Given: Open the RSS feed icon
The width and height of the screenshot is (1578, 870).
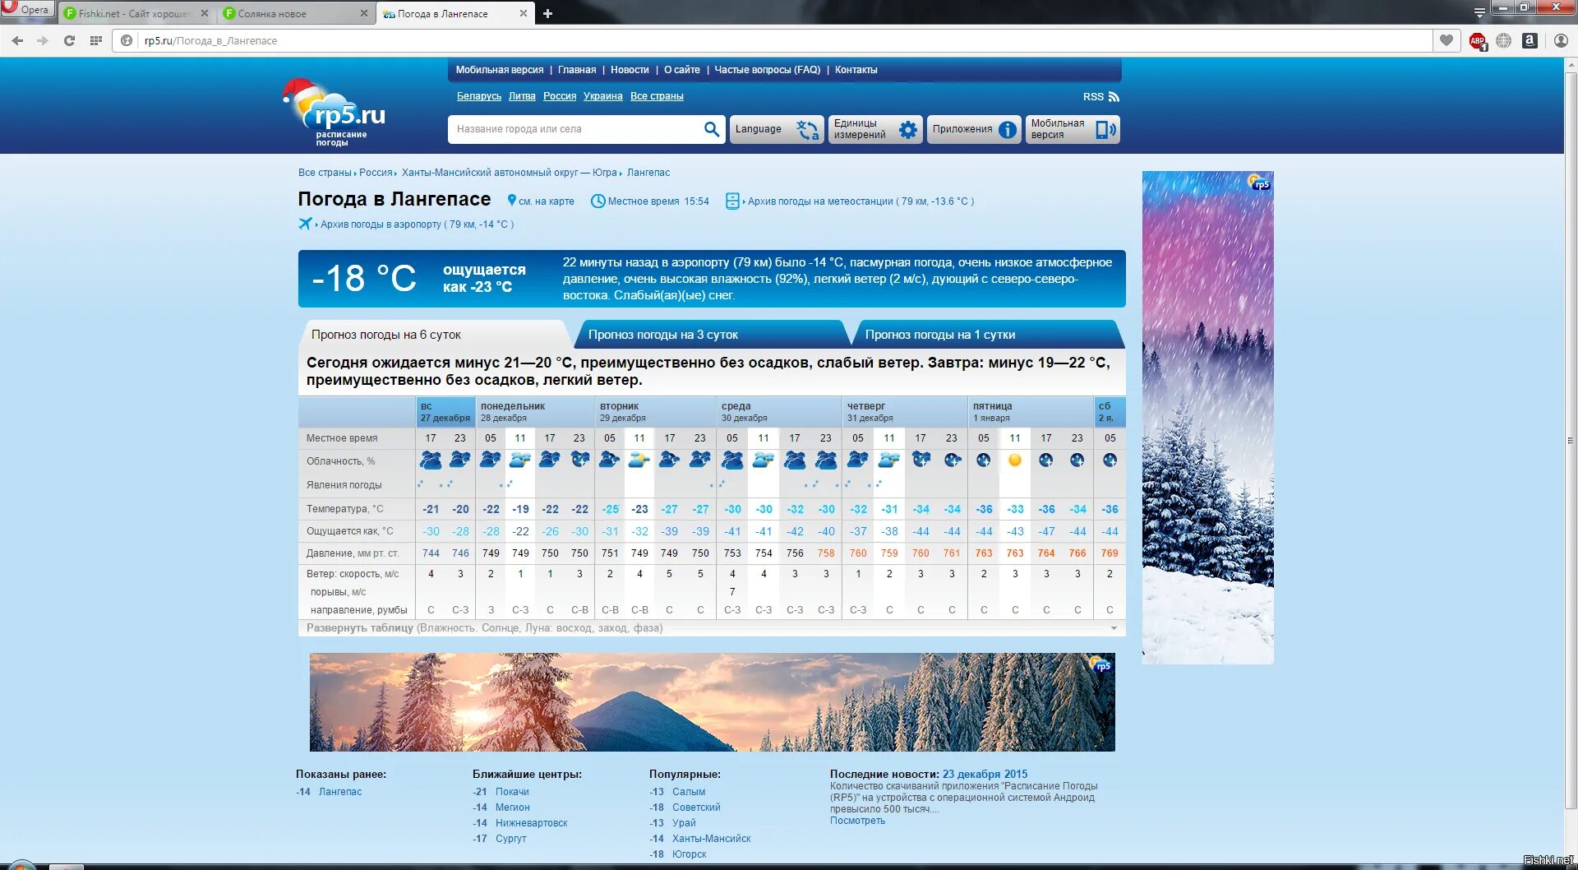Looking at the screenshot, I should click(1114, 96).
